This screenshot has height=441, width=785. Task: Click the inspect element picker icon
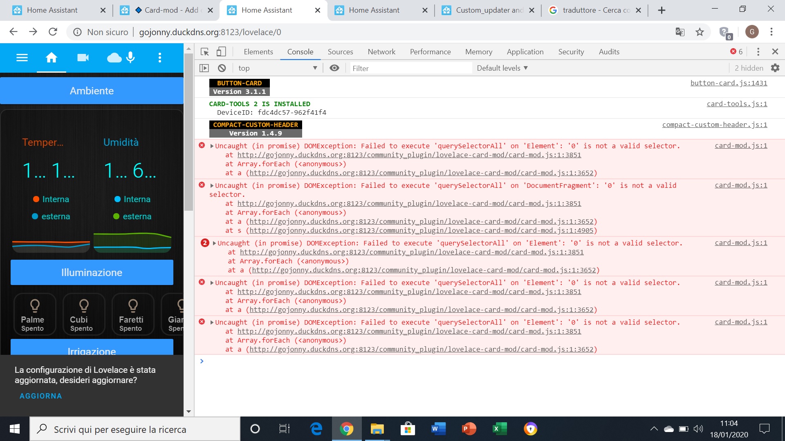coord(205,52)
